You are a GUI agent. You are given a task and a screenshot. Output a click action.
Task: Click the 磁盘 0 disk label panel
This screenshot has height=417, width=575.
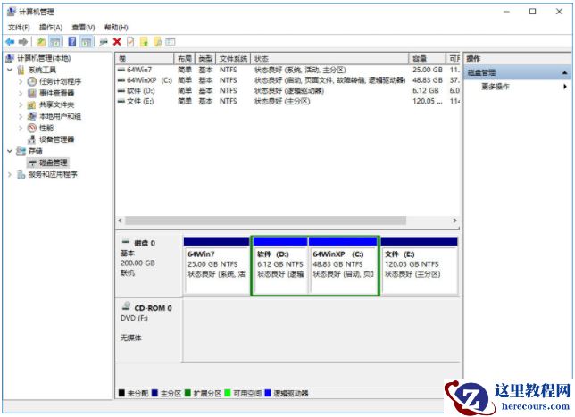[149, 266]
